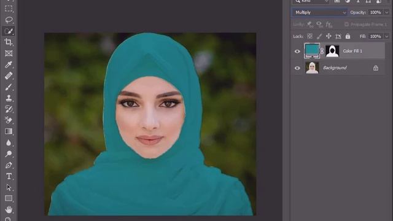Toggle lock image pixels brush icon

click(x=319, y=36)
